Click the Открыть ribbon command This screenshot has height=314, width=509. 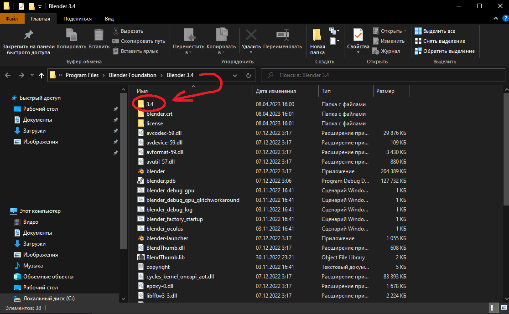(x=389, y=31)
